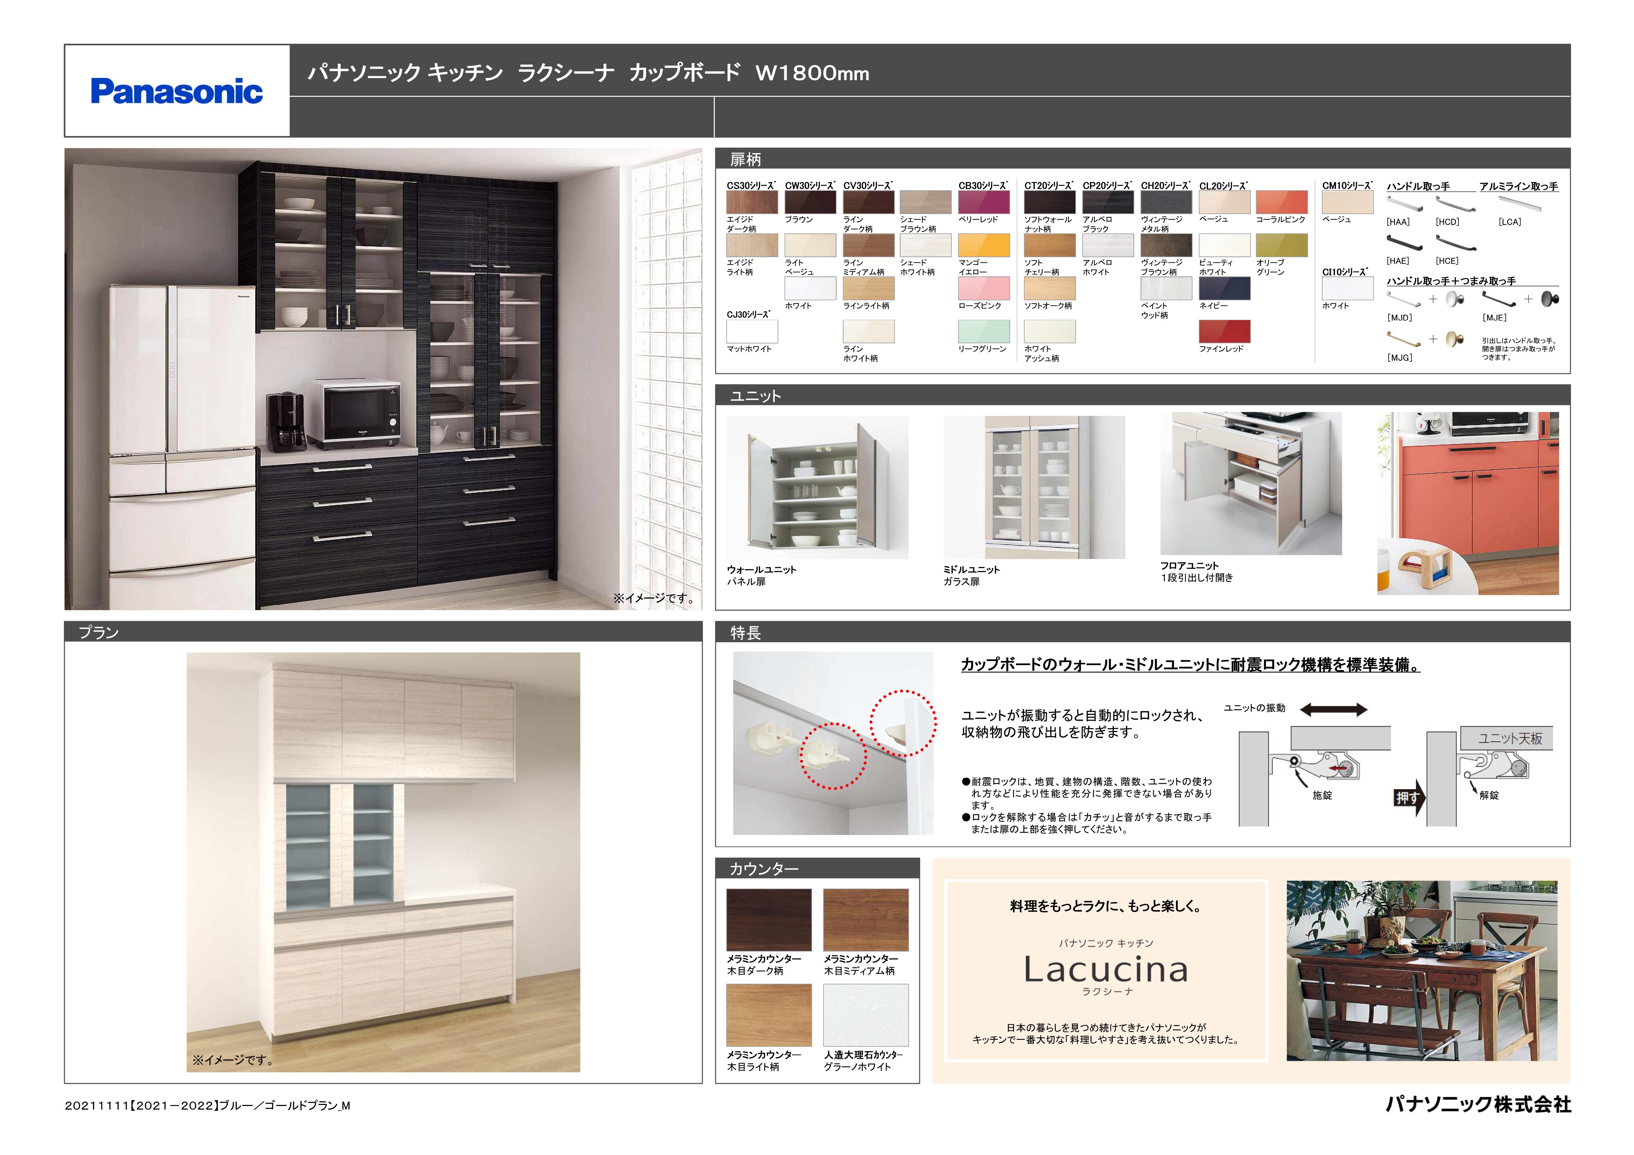
Task: Pick the ライン ホワイト柄 swatch
Action: point(869,332)
